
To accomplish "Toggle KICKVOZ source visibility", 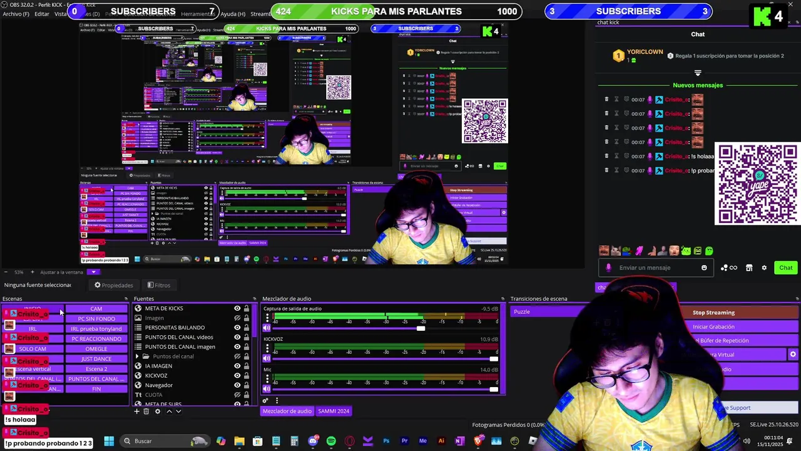I will click(x=237, y=375).
